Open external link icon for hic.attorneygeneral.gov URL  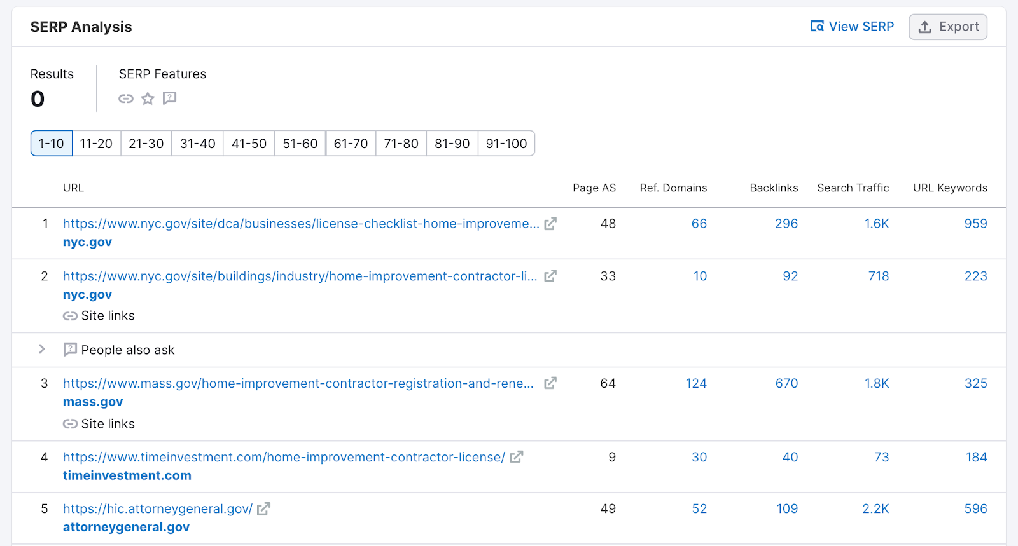pos(263,508)
